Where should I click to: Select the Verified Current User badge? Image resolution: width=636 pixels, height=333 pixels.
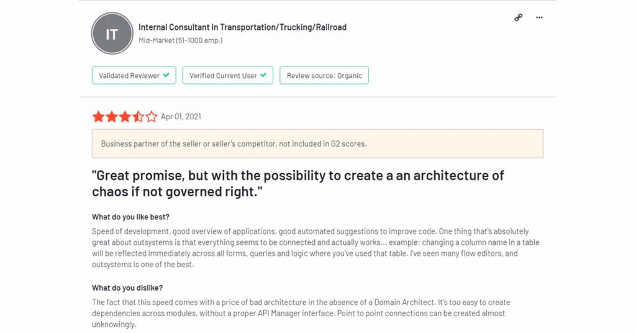(227, 75)
